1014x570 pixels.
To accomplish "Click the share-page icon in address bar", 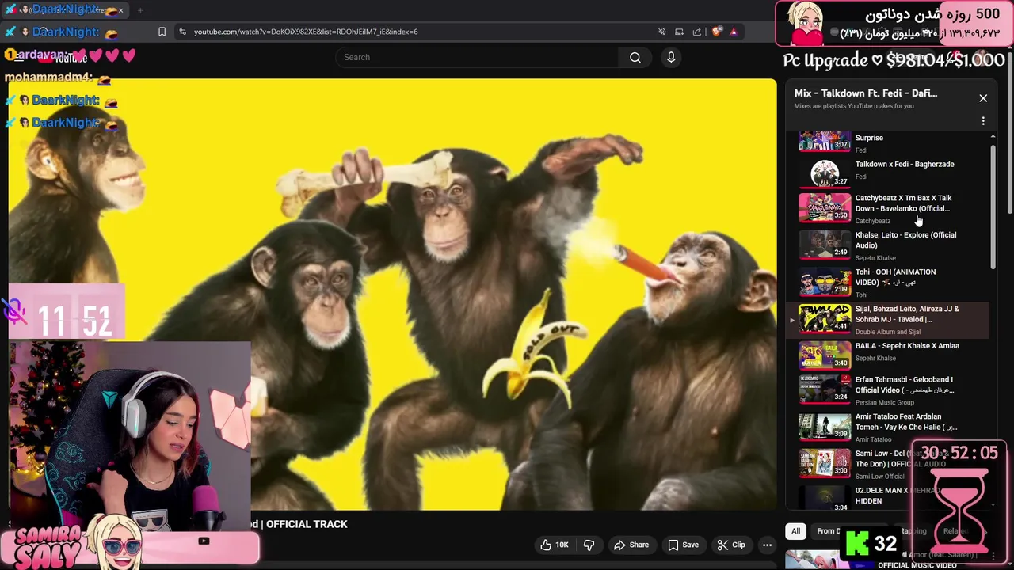I will tap(697, 32).
